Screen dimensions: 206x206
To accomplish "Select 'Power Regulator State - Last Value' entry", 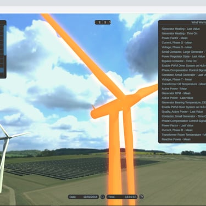I will coord(183,57).
